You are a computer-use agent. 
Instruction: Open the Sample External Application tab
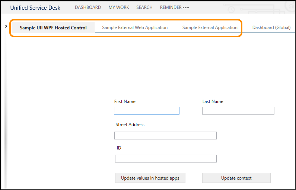tap(210, 28)
